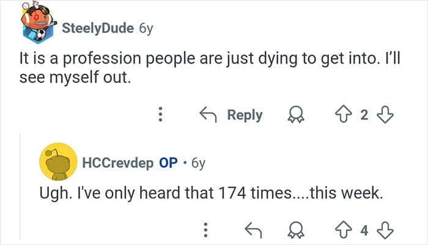428x245 pixels.
Task: Open the 6y timestamp on HCCrevdep's reply
Action: [198, 163]
